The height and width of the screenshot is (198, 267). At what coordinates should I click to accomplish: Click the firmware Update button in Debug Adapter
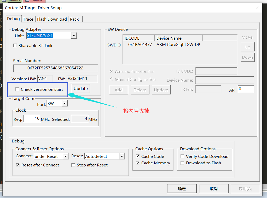pos(81,89)
